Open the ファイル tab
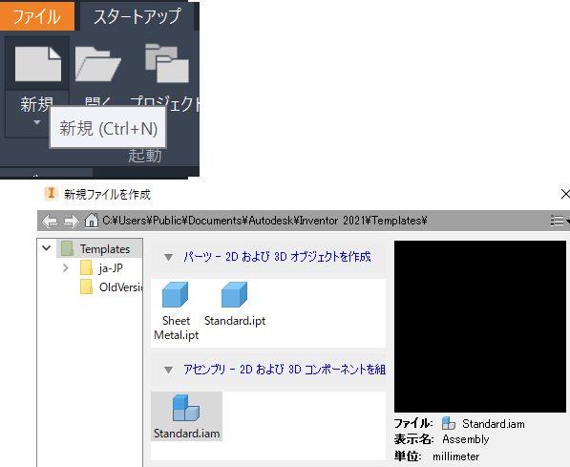570x467 pixels. (36, 16)
